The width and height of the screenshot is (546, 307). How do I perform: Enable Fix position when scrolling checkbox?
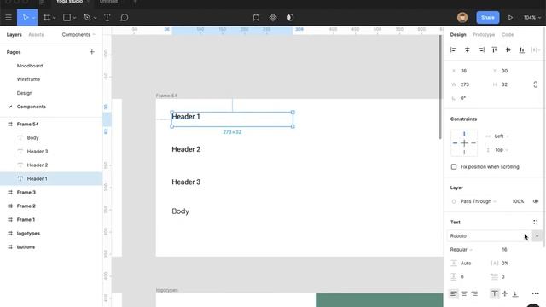tap(454, 167)
